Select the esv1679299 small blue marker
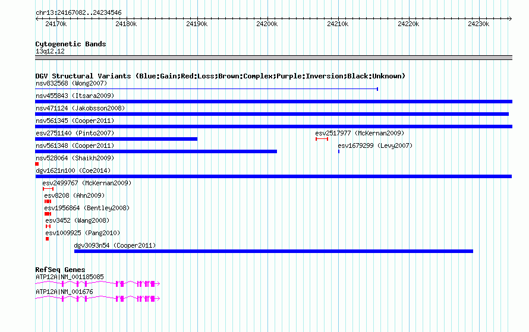 [x=339, y=151]
